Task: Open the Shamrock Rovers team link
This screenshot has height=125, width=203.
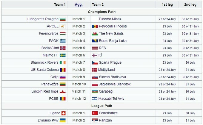Action: point(44,62)
